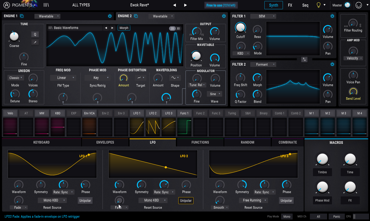
Task: Select previous wavetable arrow
Action: [106, 28]
